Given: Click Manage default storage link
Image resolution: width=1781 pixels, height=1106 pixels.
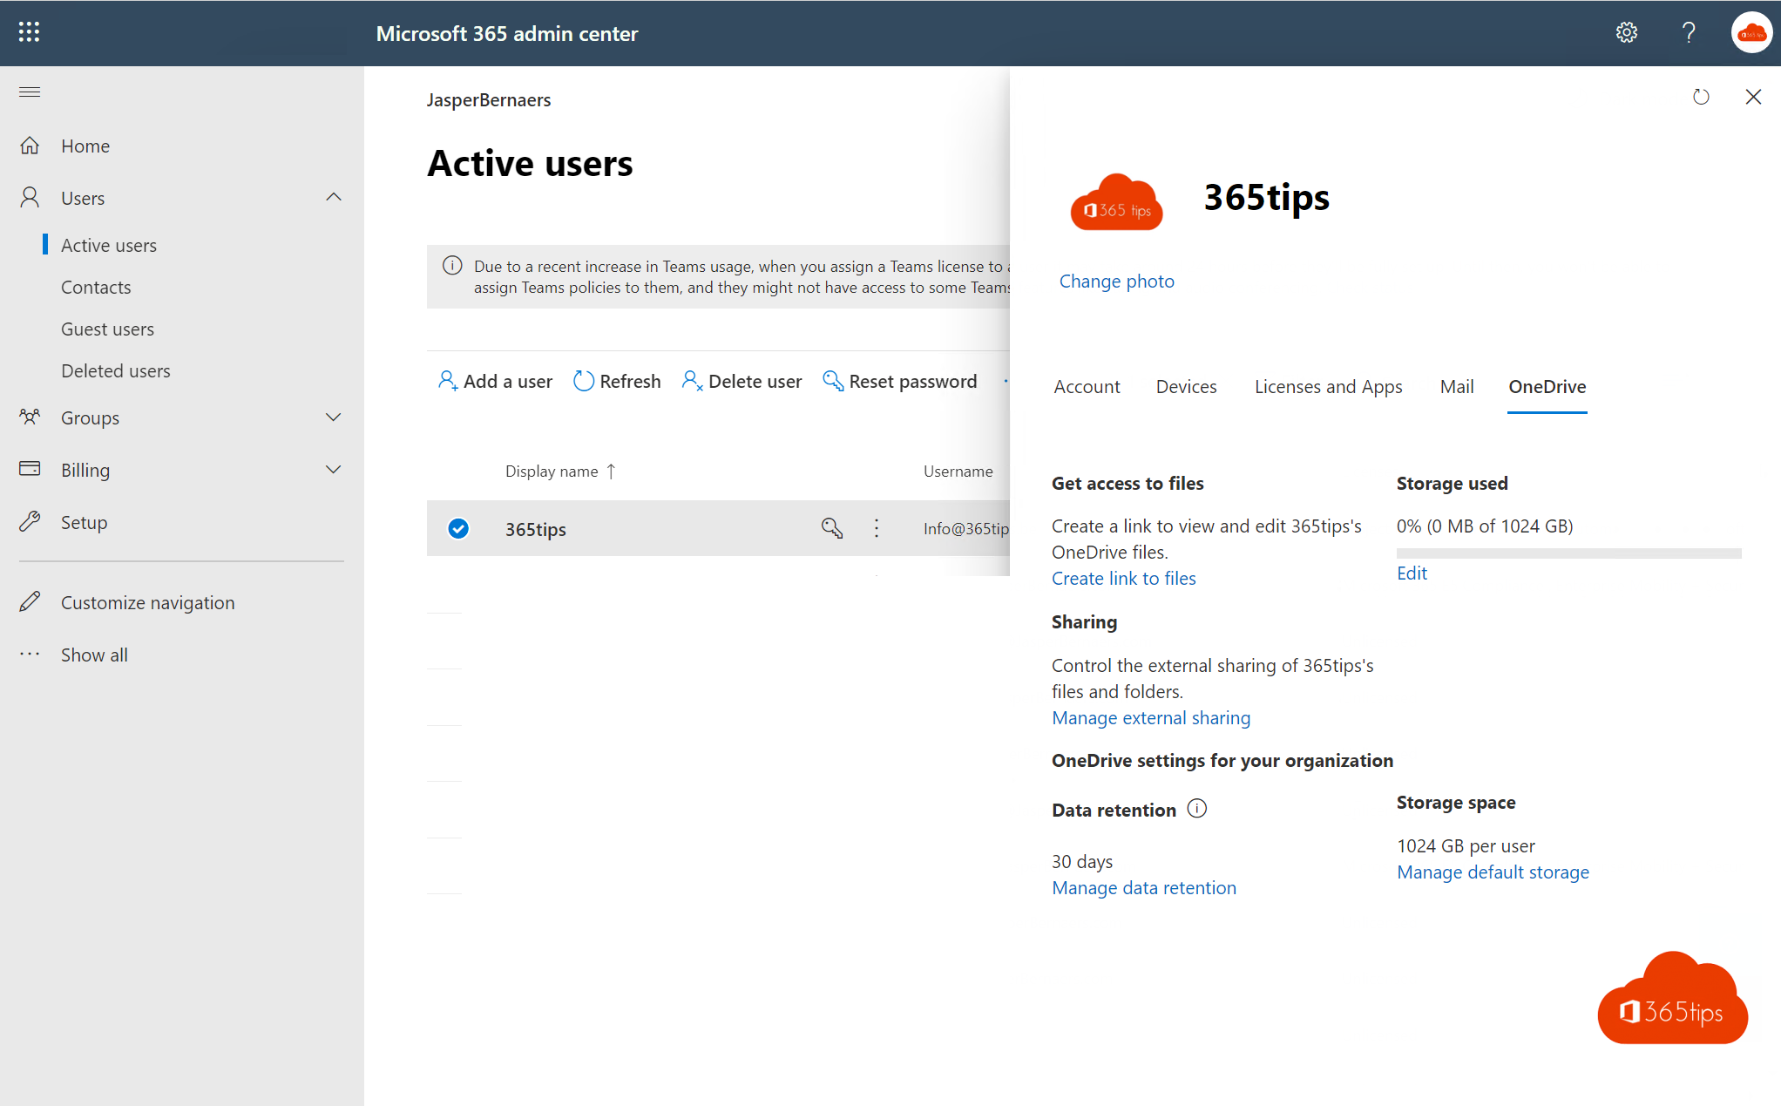Looking at the screenshot, I should pyautogui.click(x=1493, y=872).
